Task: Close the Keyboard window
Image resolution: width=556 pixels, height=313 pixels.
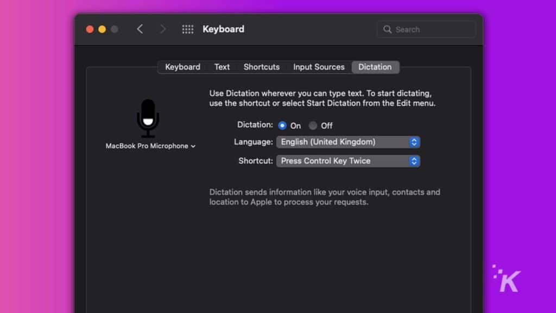Action: (x=90, y=29)
